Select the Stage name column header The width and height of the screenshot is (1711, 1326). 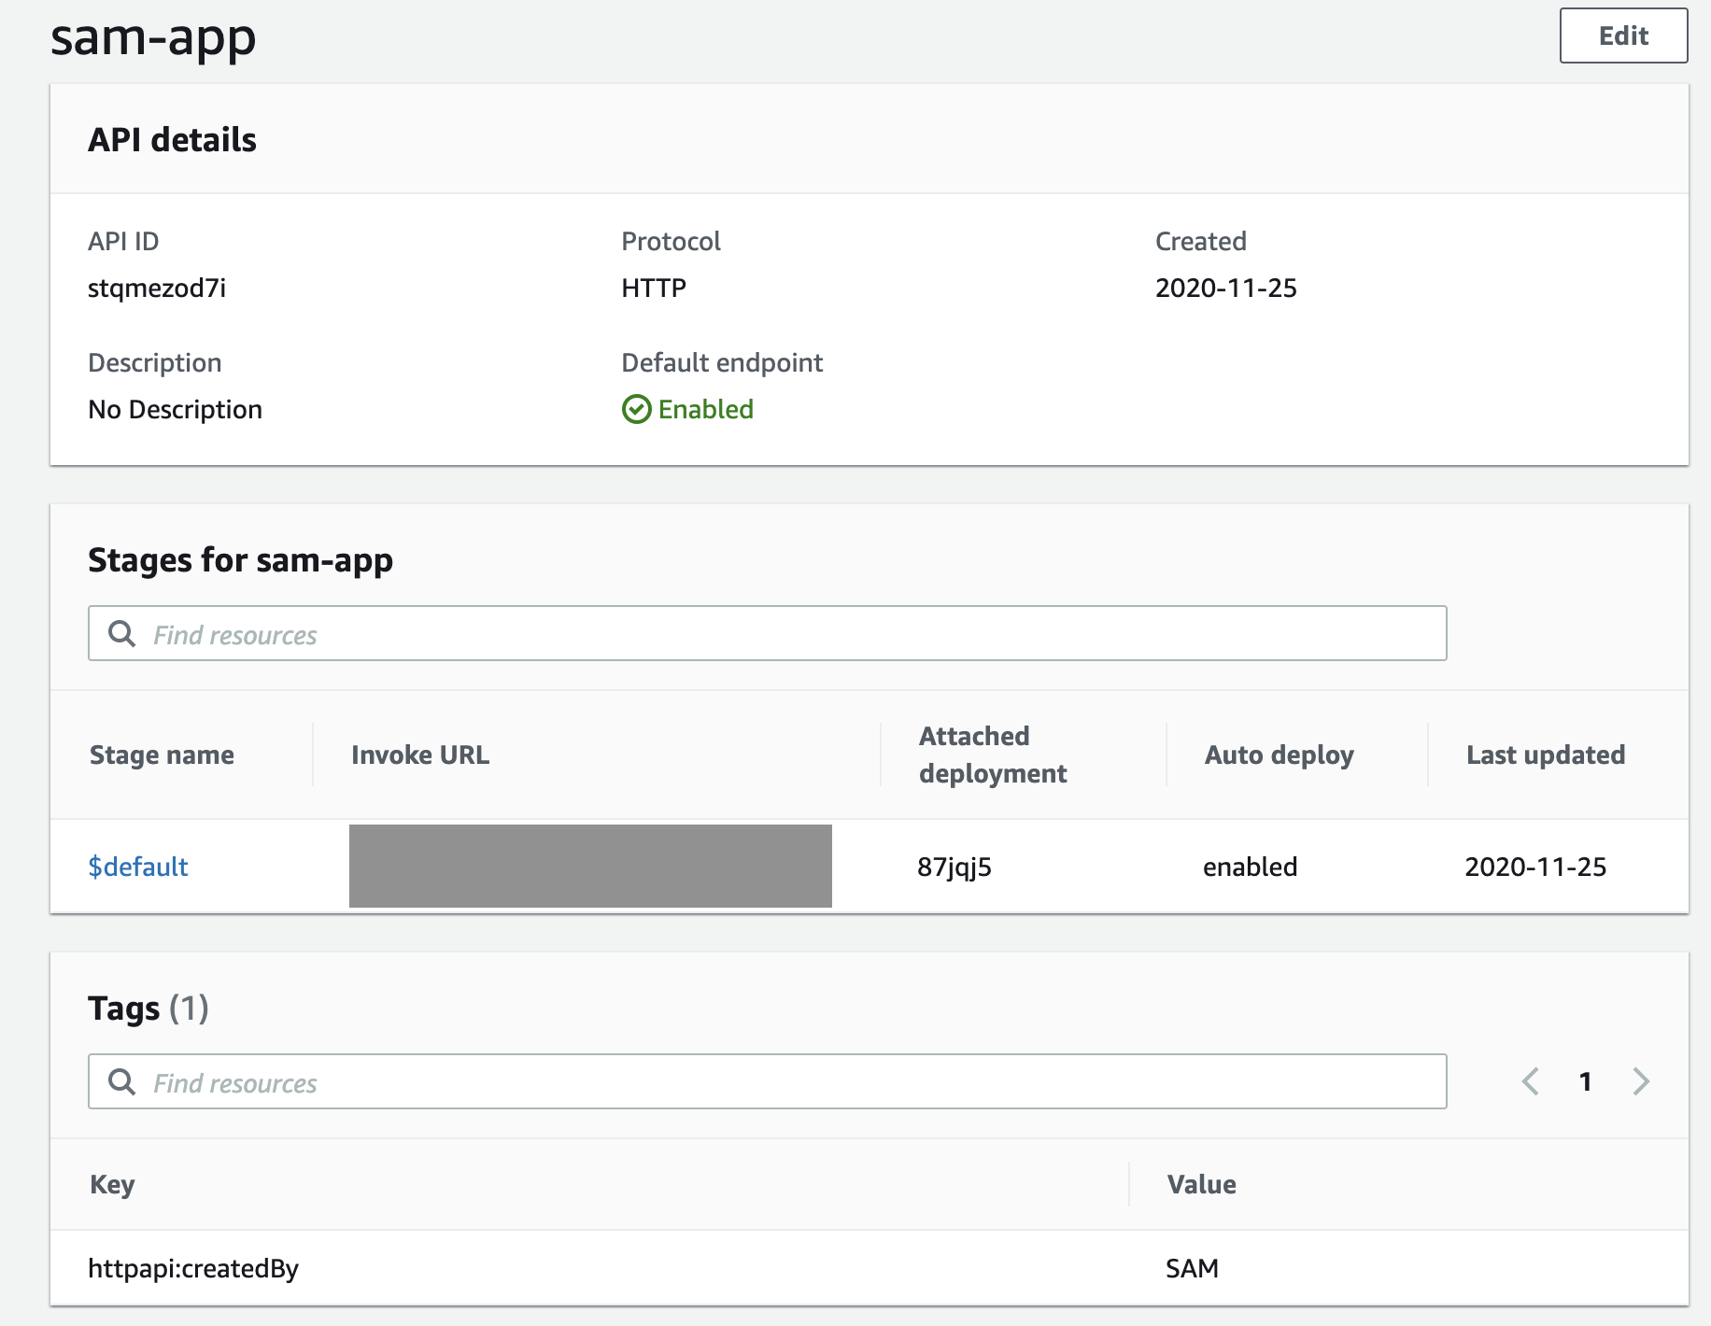162,755
